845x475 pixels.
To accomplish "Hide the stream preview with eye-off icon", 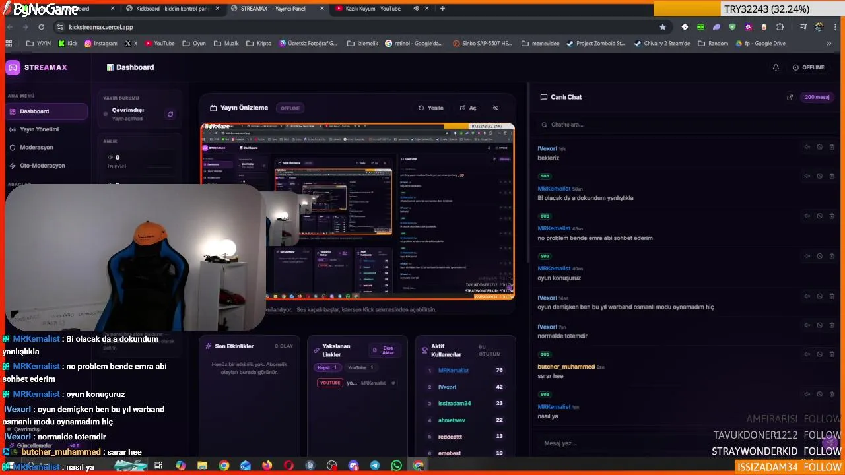I will click(x=496, y=108).
